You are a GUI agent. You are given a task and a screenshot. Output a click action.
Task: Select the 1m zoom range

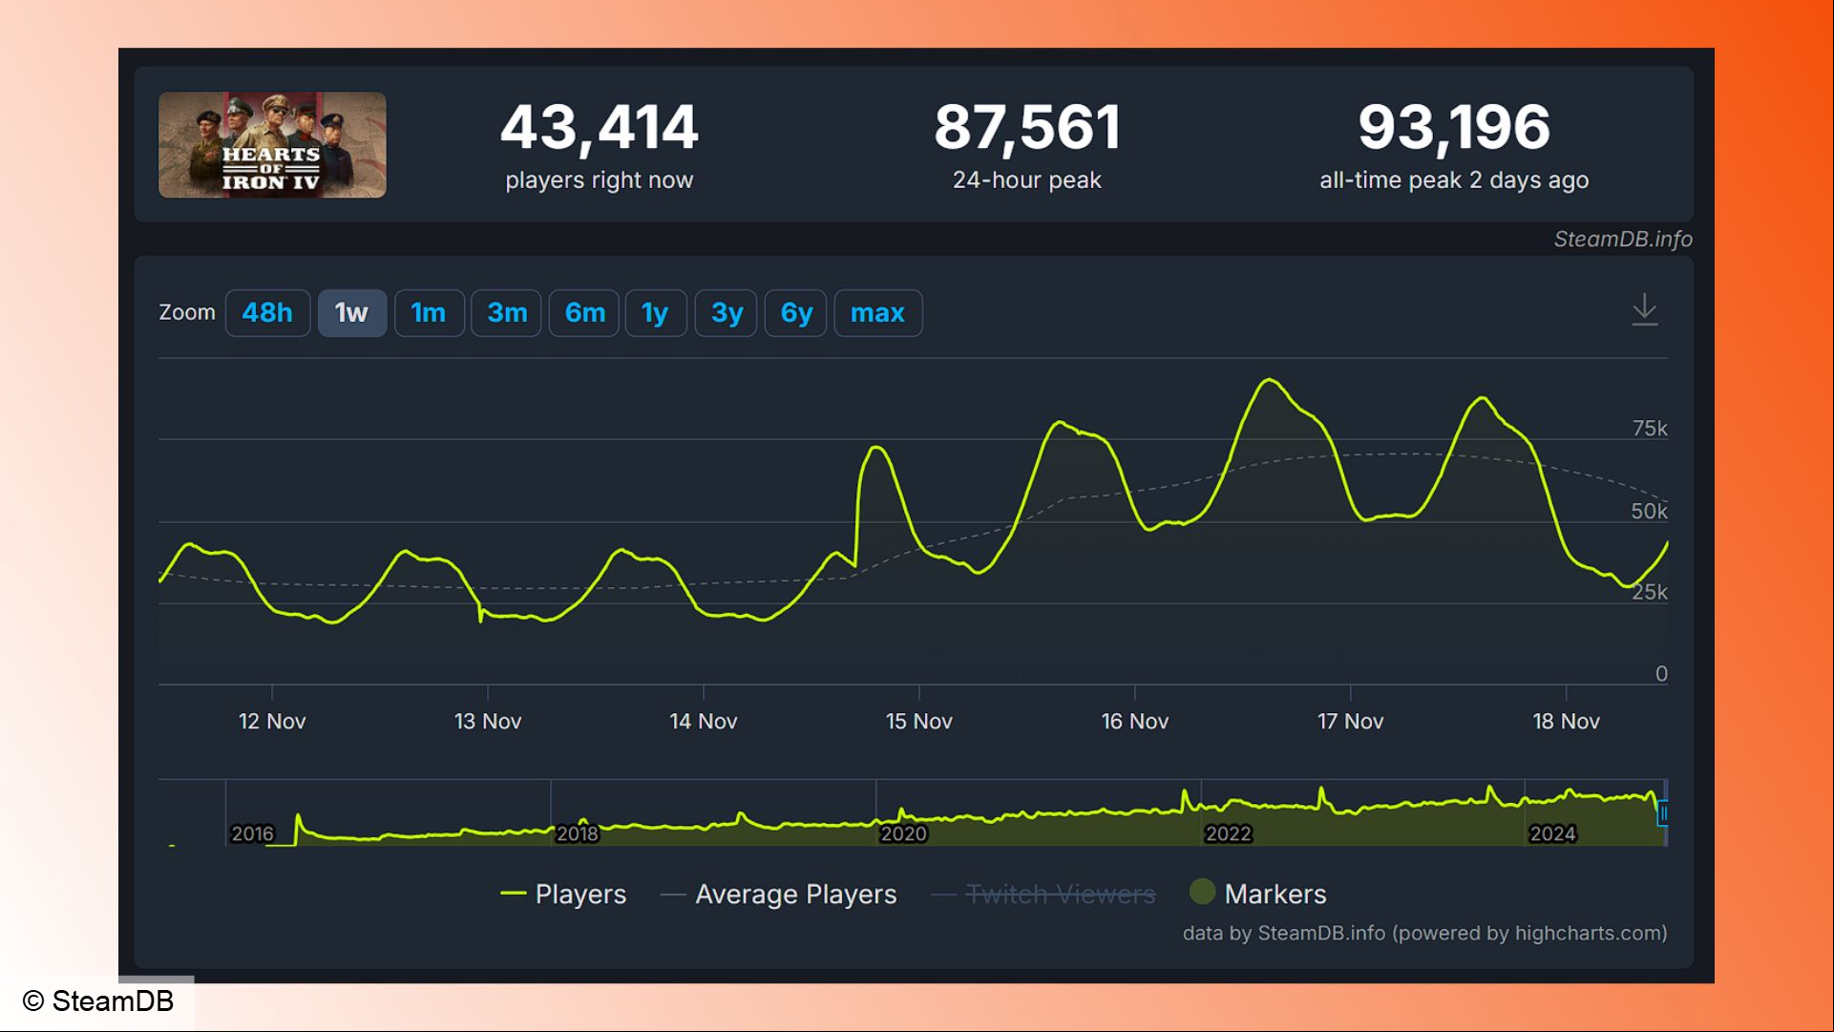click(x=429, y=313)
